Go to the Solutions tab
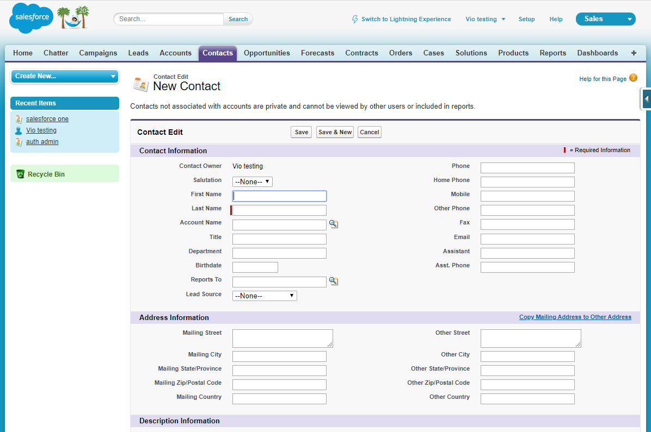 click(471, 53)
